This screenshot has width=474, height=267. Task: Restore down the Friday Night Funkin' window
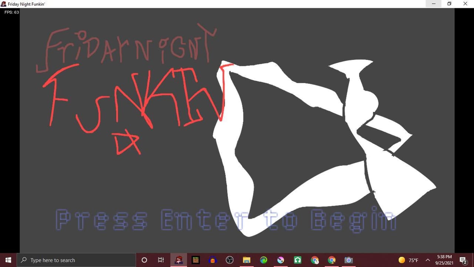pos(449,4)
